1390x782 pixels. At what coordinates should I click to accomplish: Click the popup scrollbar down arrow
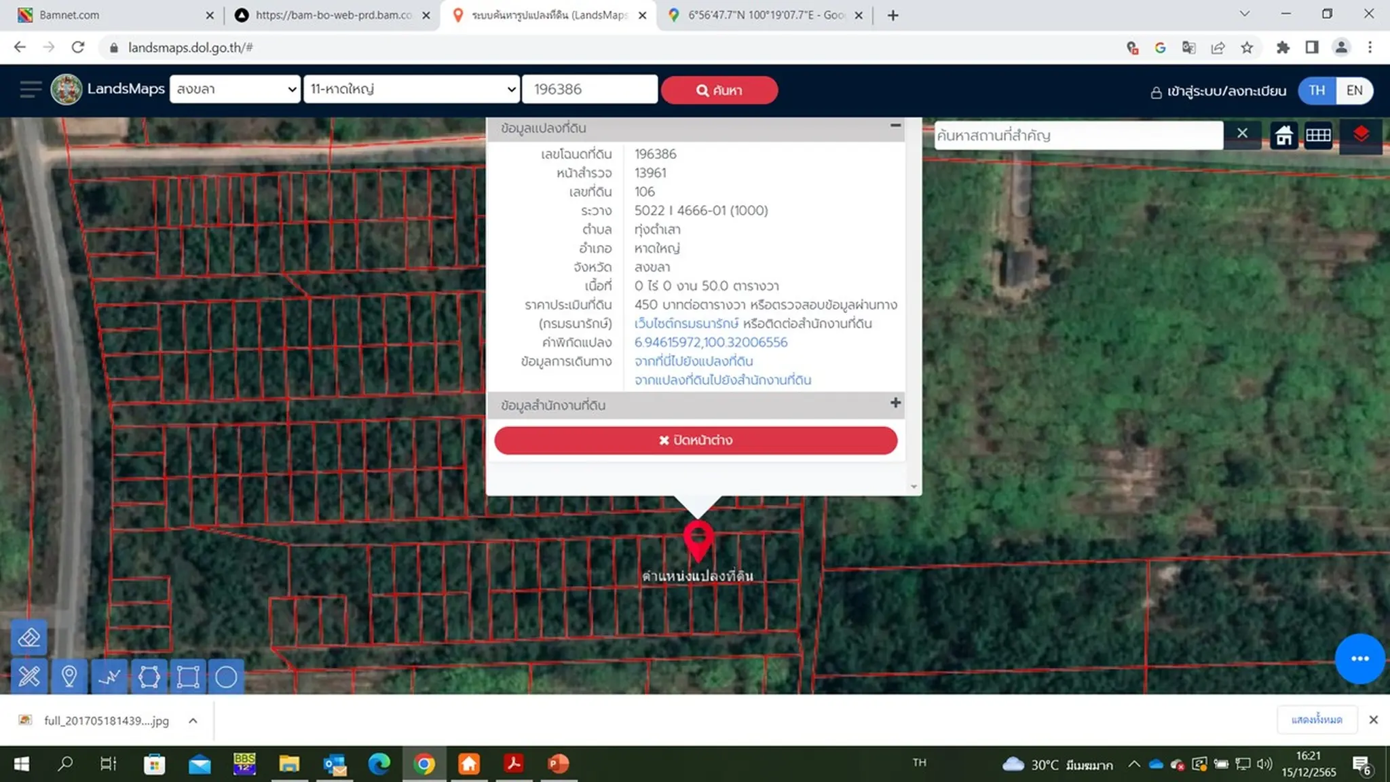(914, 487)
